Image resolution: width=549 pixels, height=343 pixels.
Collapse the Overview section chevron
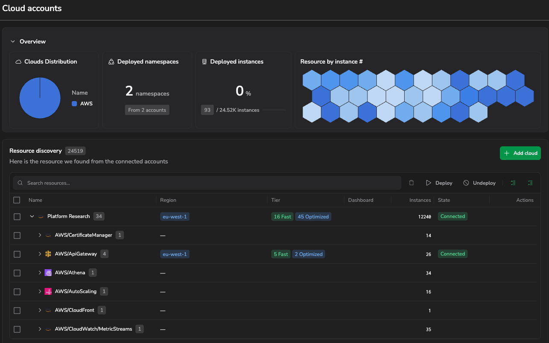coord(13,41)
